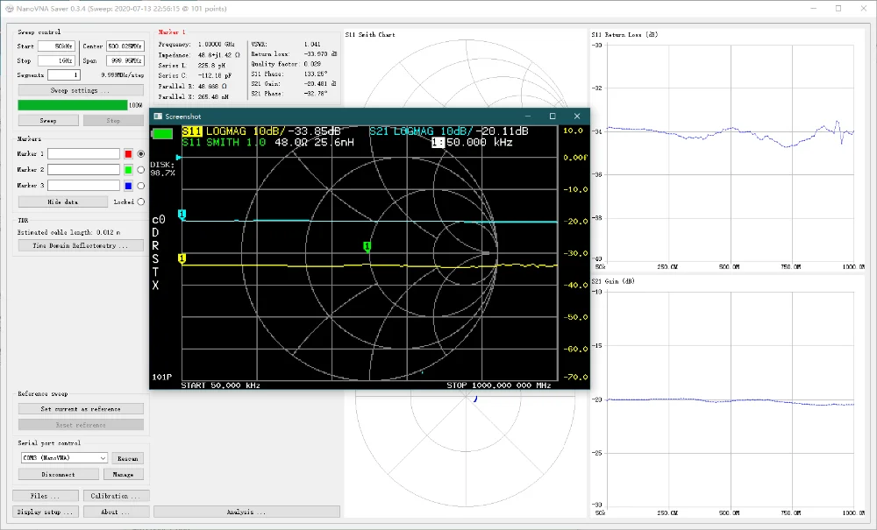Open the Time Domain Reflectometry window
Screen dimensions: 877x530
(x=81, y=246)
